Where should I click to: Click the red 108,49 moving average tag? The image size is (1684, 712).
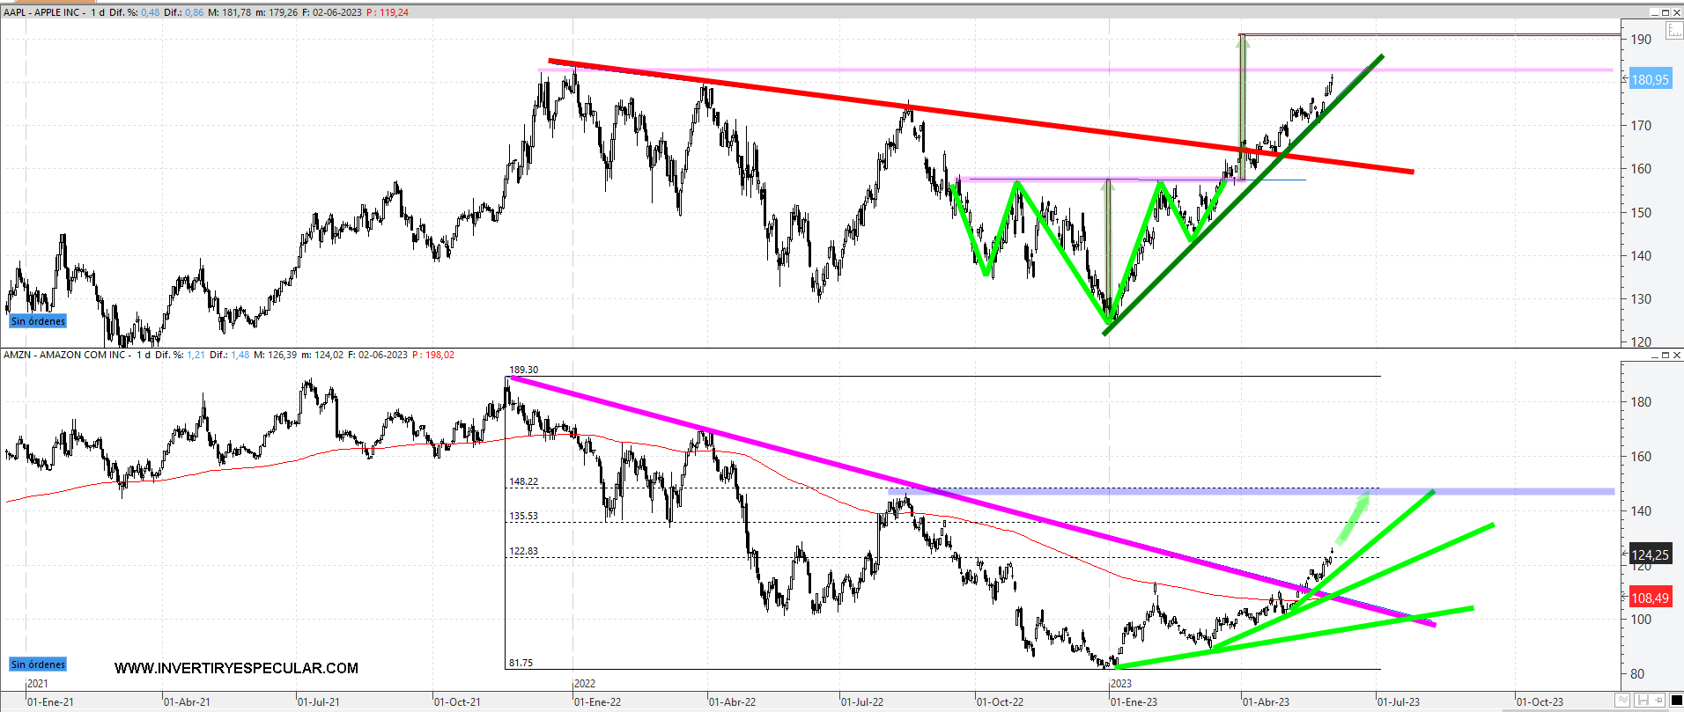1649,598
